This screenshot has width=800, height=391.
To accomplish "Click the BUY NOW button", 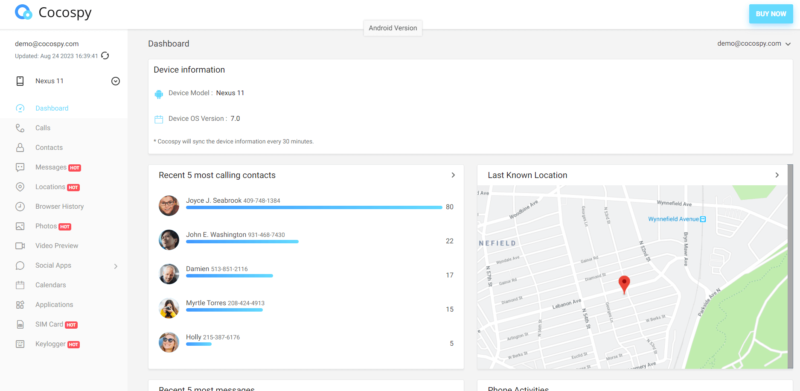I will pyautogui.click(x=771, y=14).
